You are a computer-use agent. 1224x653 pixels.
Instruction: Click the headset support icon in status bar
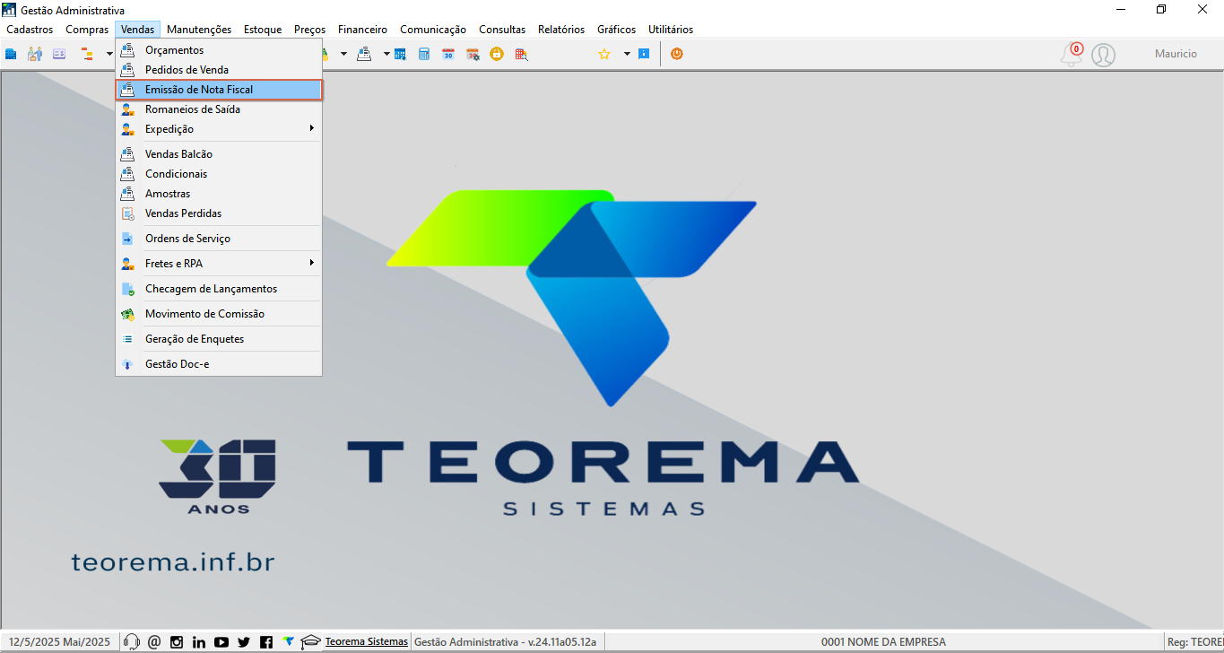tap(132, 641)
